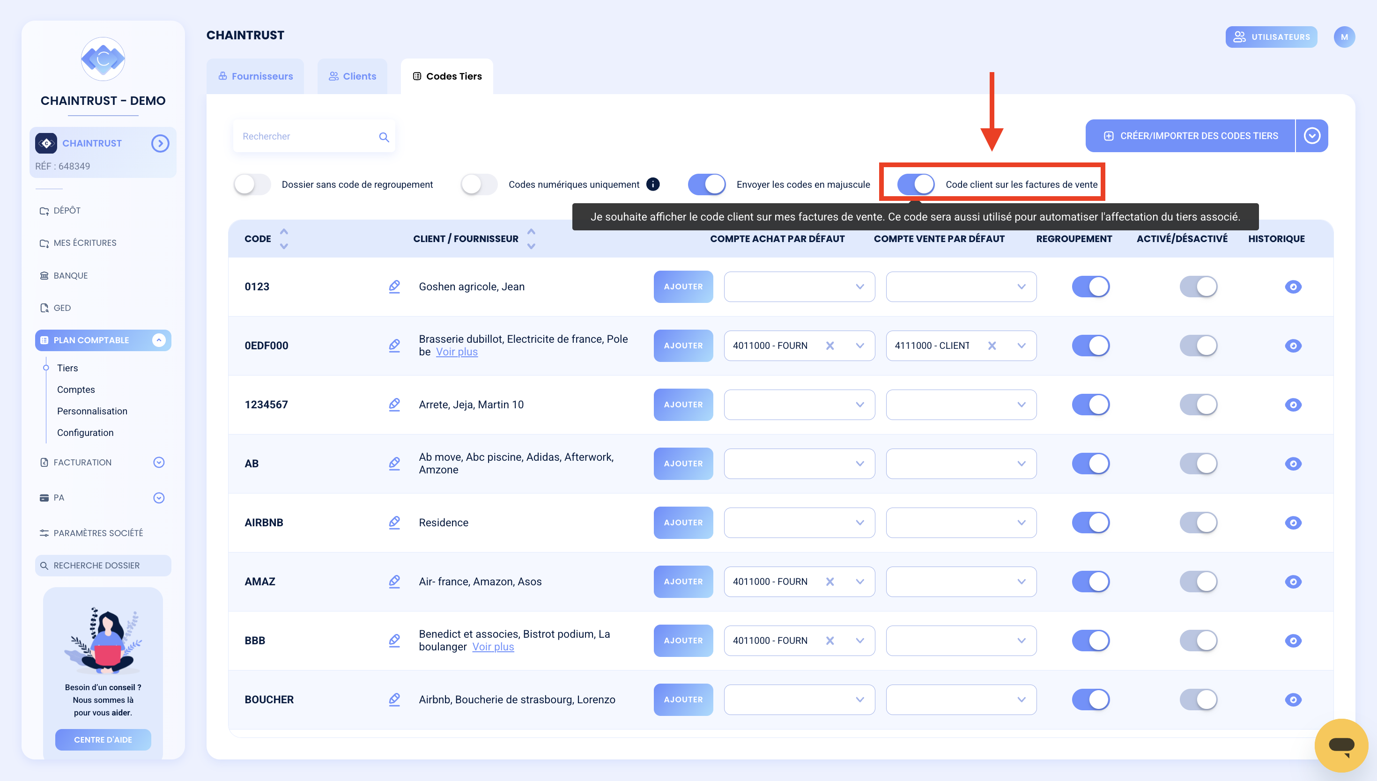Click the info icon next to Codes numériques
Image resolution: width=1377 pixels, height=781 pixels.
(653, 184)
